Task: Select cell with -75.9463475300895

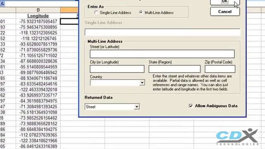Action: 38,27
